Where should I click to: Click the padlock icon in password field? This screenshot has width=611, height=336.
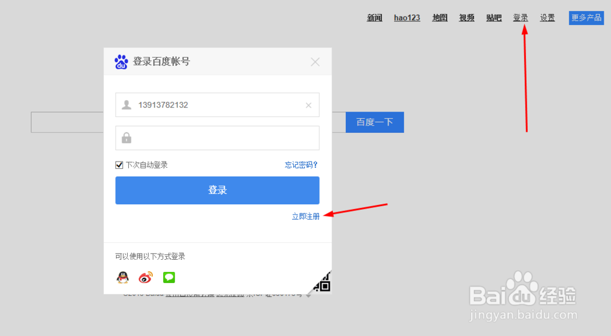(126, 138)
